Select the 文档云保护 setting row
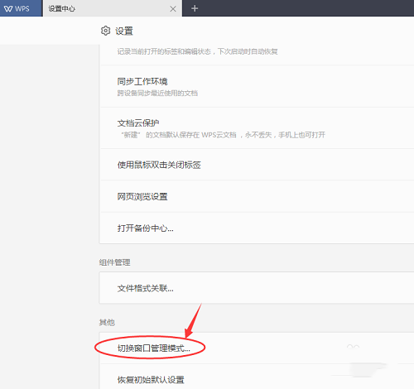The width and height of the screenshot is (414, 389). (x=257, y=128)
